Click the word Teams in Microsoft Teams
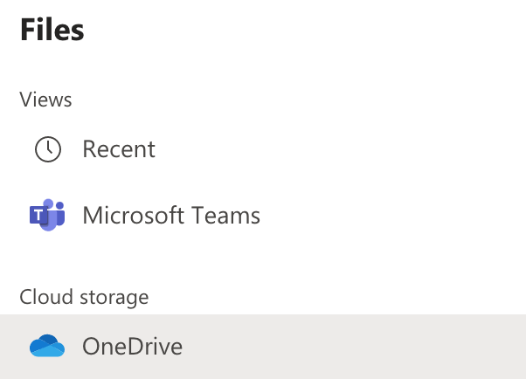Screen dimensions: 526x379 pyautogui.click(x=226, y=215)
